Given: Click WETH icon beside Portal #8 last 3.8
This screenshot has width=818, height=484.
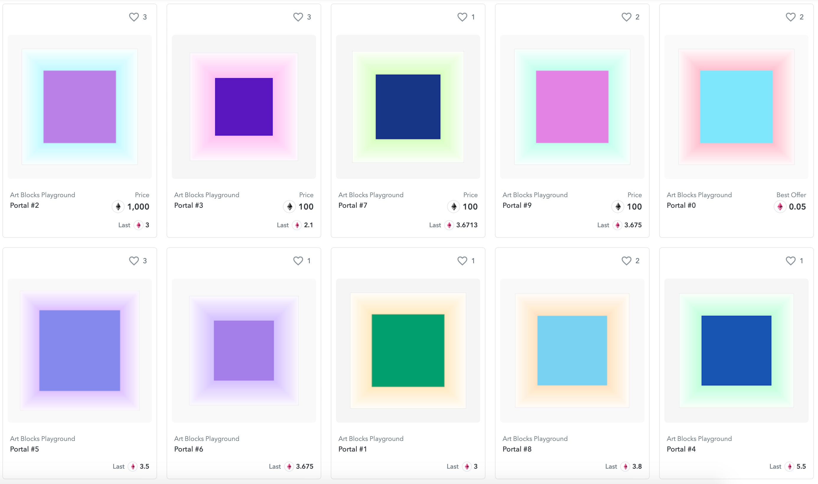Looking at the screenshot, I should pos(625,466).
